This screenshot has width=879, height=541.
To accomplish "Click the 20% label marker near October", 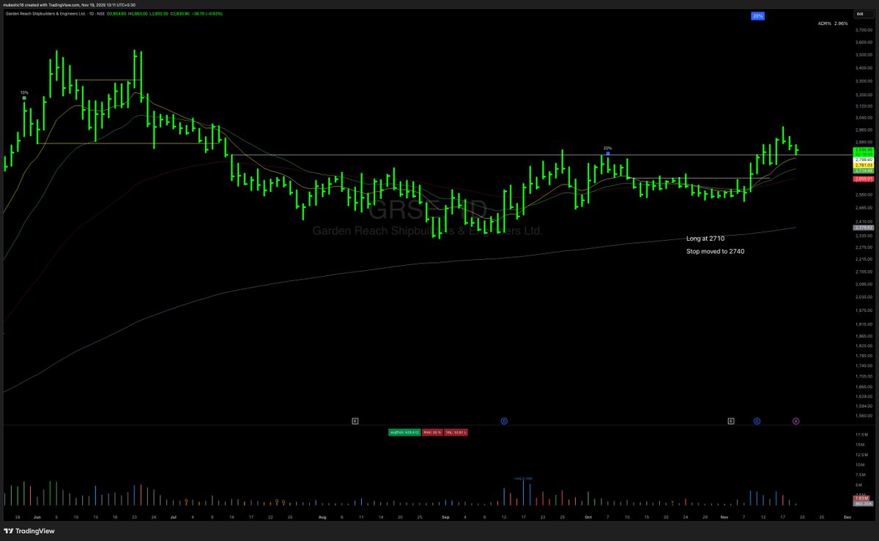I will [x=607, y=151].
